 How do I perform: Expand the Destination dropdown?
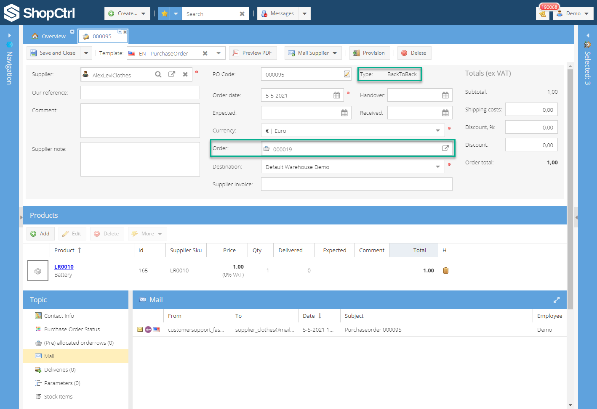(438, 167)
